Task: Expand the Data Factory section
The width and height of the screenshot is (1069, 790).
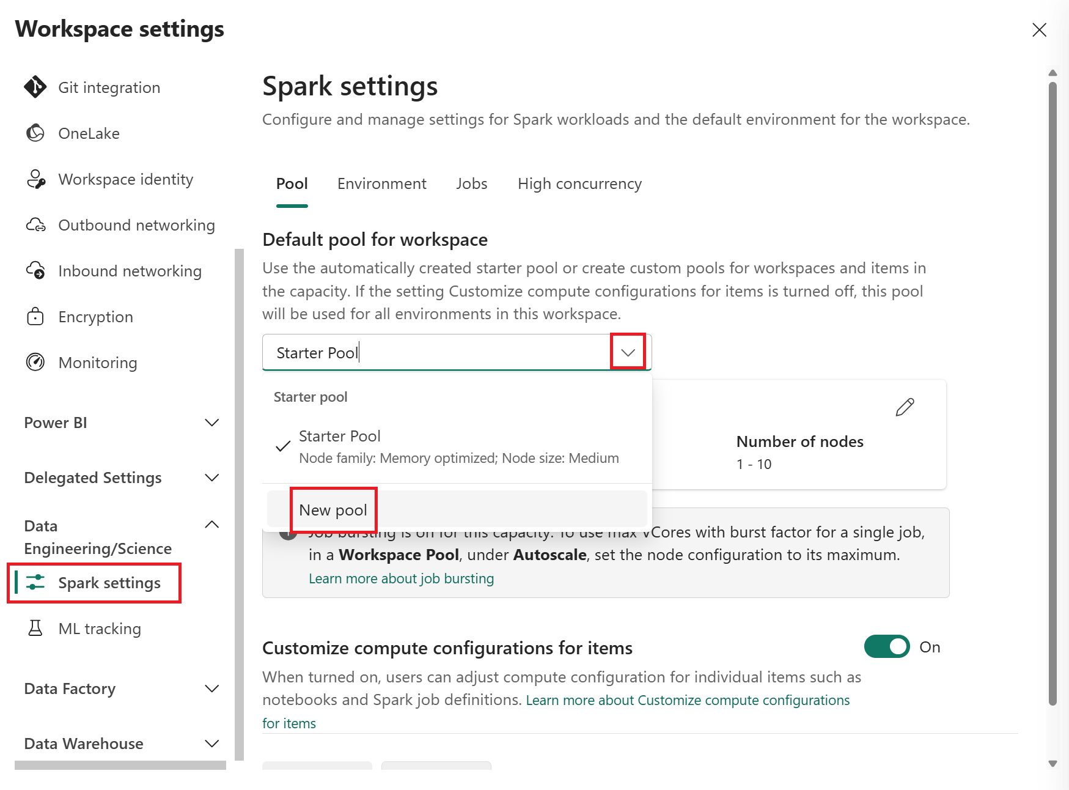Action: click(211, 688)
